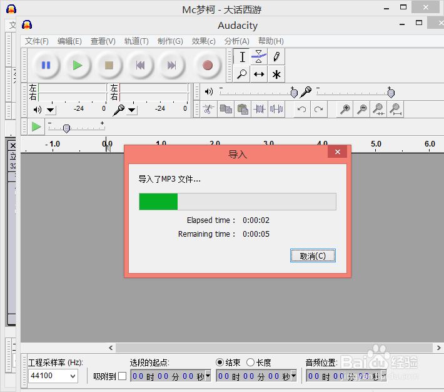444x392 pixels.
Task: Click the playback speed slider handle
Action: click(x=66, y=128)
